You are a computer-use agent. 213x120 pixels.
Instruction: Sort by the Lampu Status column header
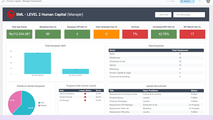tap(85, 91)
